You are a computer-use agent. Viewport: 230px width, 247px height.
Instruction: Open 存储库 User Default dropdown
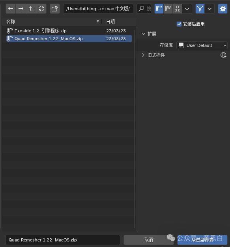[x=202, y=45]
